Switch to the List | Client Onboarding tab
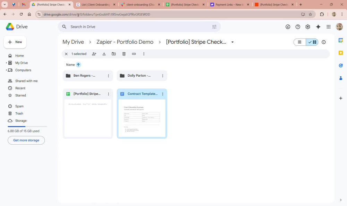 [x=96, y=5]
